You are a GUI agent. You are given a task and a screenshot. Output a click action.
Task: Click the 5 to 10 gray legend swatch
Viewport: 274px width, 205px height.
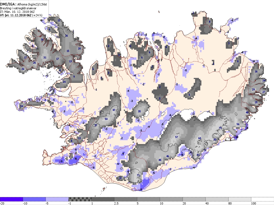click(x=149, y=199)
